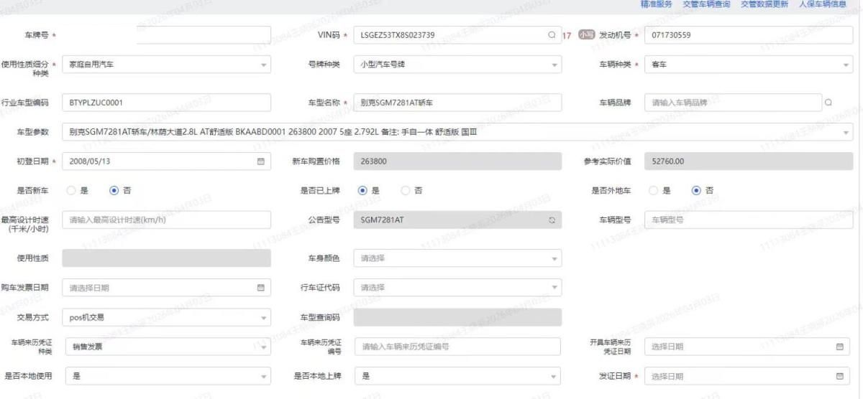The height and width of the screenshot is (399, 863).
Task: Select 否 for 是否已上牌
Action: click(x=405, y=191)
